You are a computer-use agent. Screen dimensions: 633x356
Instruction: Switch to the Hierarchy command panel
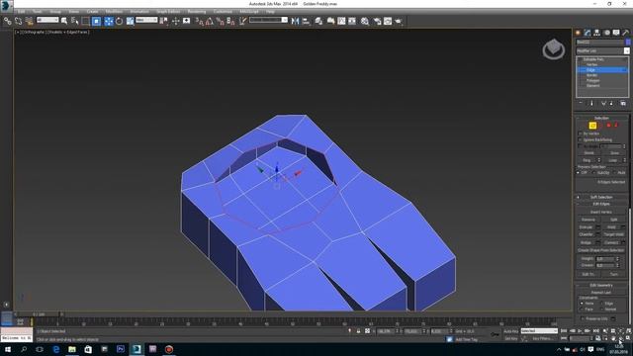pos(596,33)
